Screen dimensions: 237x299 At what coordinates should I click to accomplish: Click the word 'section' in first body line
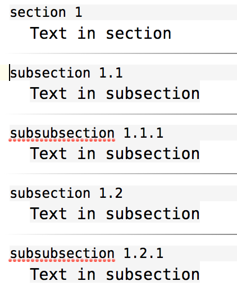point(139,34)
